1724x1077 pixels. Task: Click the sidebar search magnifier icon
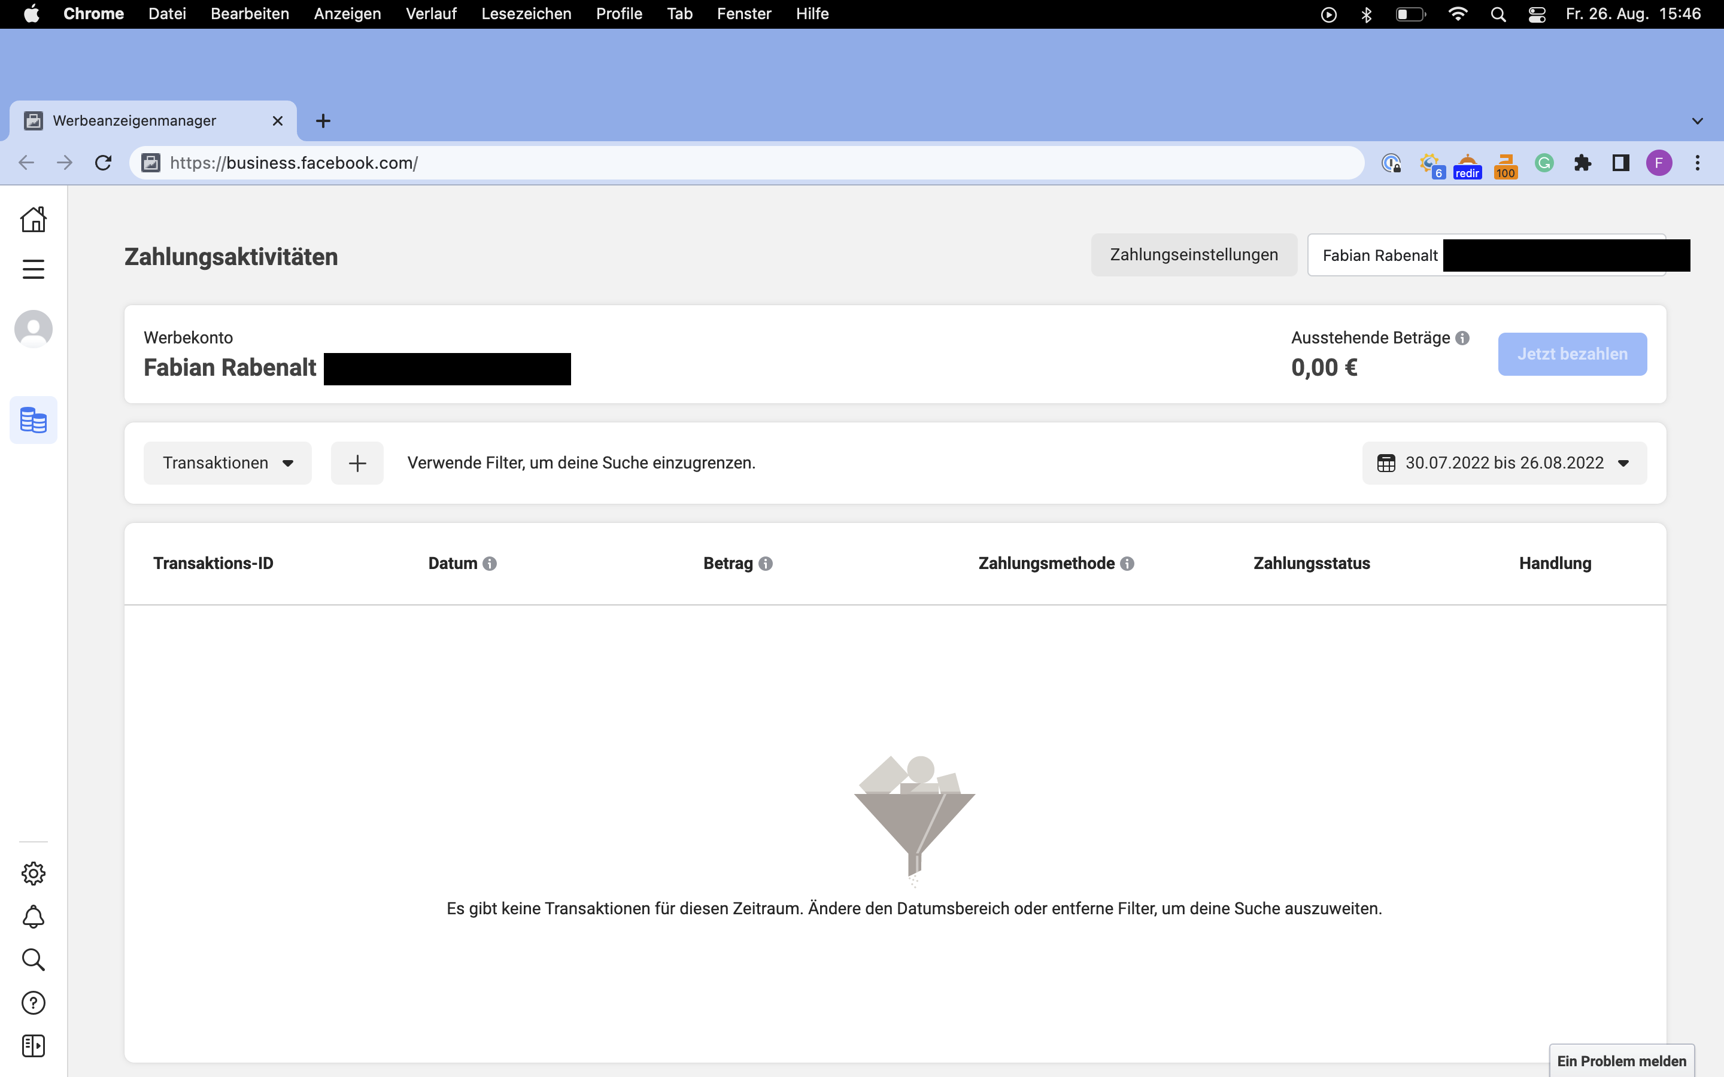point(34,960)
